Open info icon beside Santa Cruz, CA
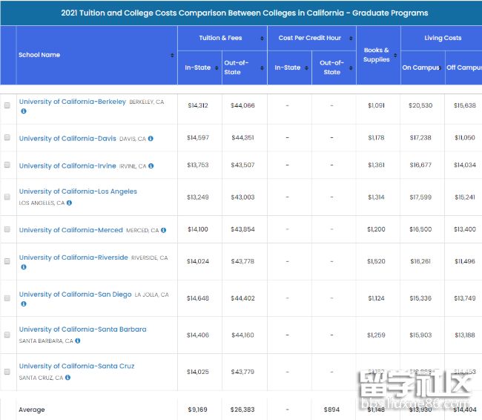The height and width of the screenshot is (420, 482). (67, 378)
